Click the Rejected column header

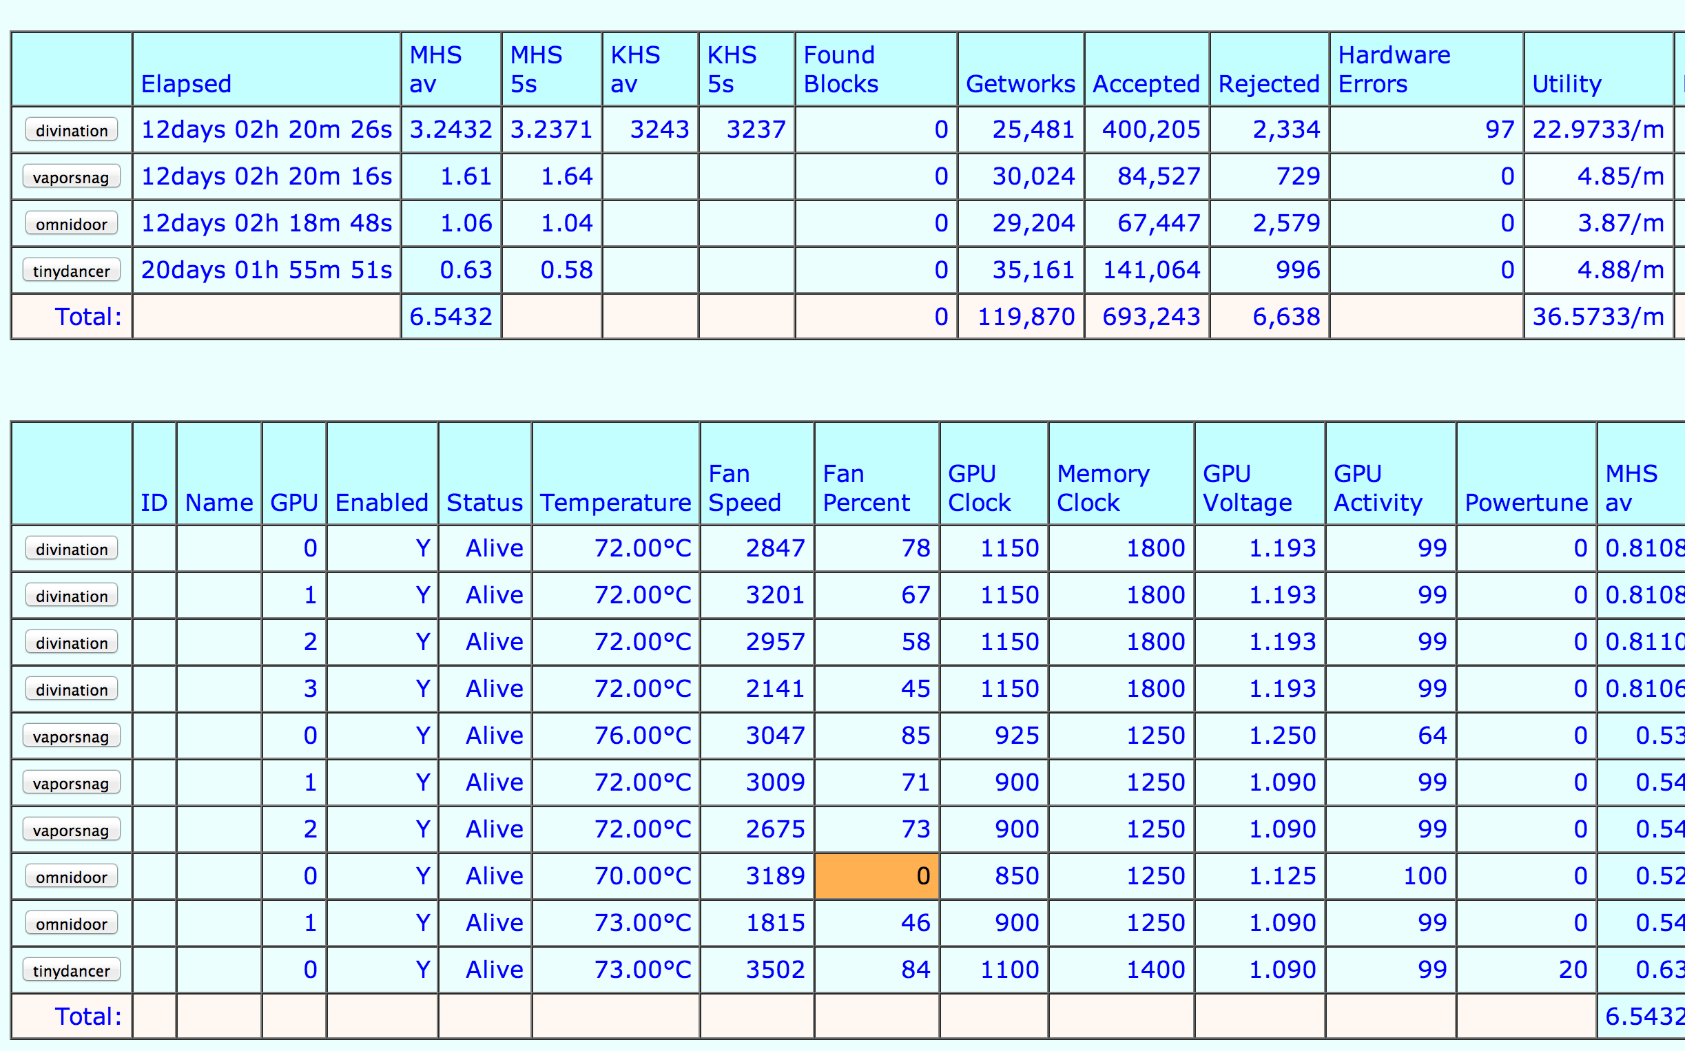tap(1269, 70)
